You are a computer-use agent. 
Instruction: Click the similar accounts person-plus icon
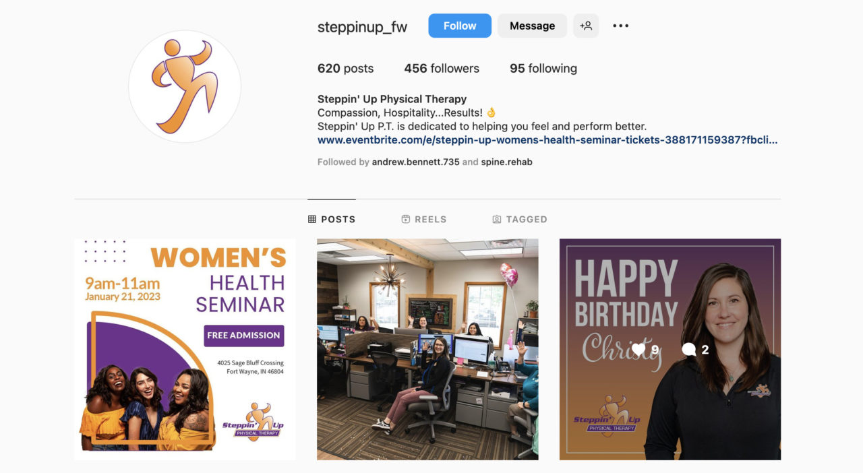tap(586, 26)
